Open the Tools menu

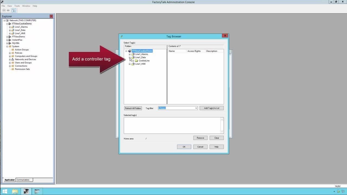coord(17,6)
